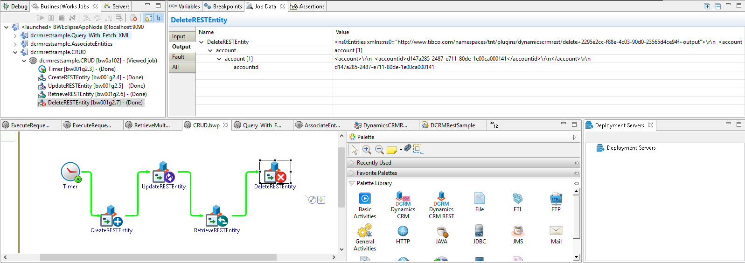Click the canvas horizontal scrollbar thumb

pos(158,257)
